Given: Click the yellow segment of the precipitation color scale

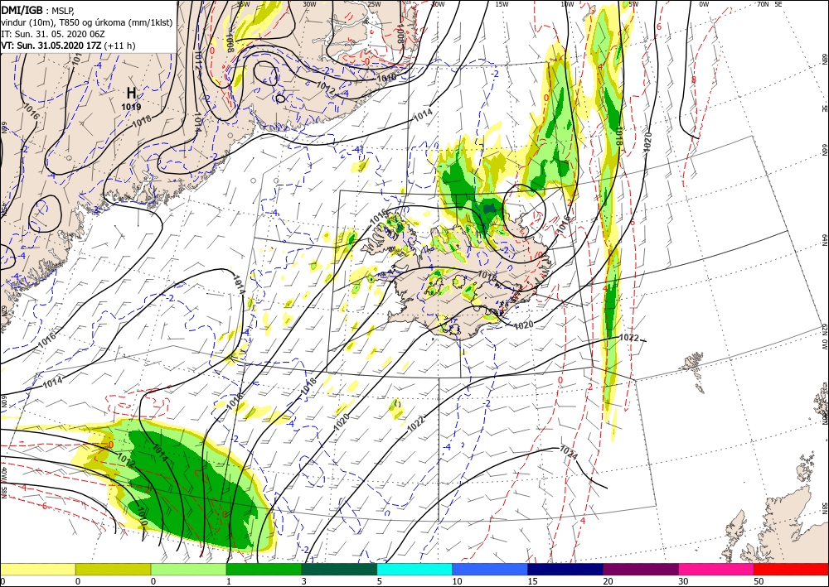Looking at the screenshot, I should (37, 569).
